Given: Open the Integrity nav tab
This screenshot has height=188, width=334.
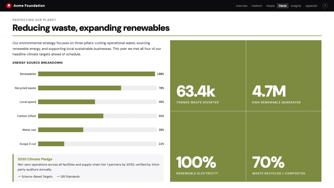Looking at the screenshot, I should click(296, 6).
